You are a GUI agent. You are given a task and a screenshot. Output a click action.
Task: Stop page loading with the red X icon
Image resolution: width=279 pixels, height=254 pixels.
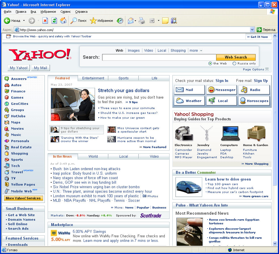45,21
